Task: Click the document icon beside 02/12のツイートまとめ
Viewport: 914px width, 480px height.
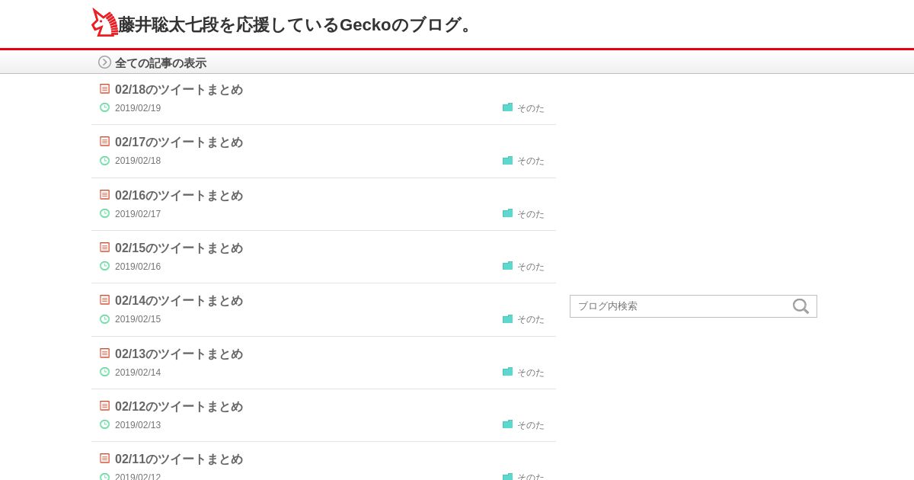Action: [105, 406]
